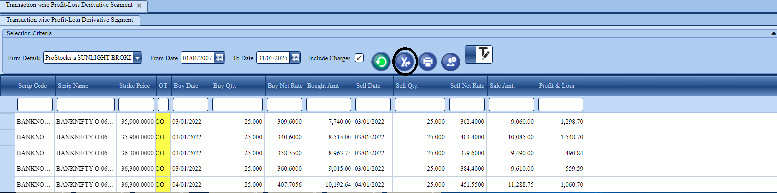Click the Buy Qty. filter box
The height and width of the screenshot is (193, 777).
point(237,104)
